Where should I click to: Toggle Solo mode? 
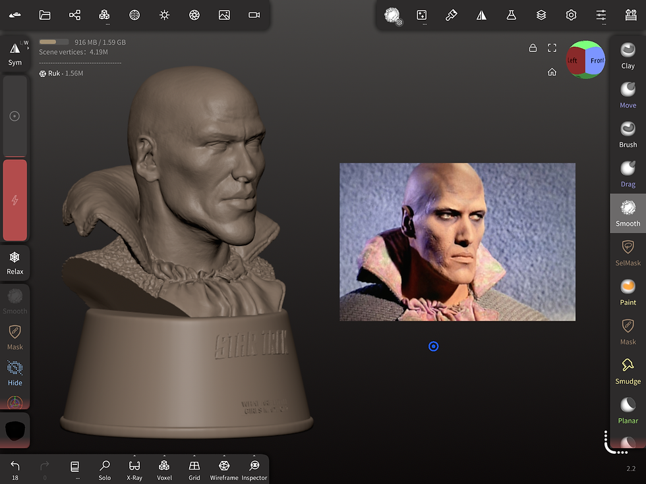(x=105, y=470)
